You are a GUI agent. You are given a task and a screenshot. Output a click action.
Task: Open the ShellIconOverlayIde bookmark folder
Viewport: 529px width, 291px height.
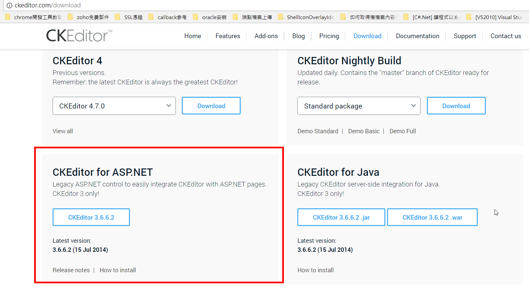[x=306, y=17]
